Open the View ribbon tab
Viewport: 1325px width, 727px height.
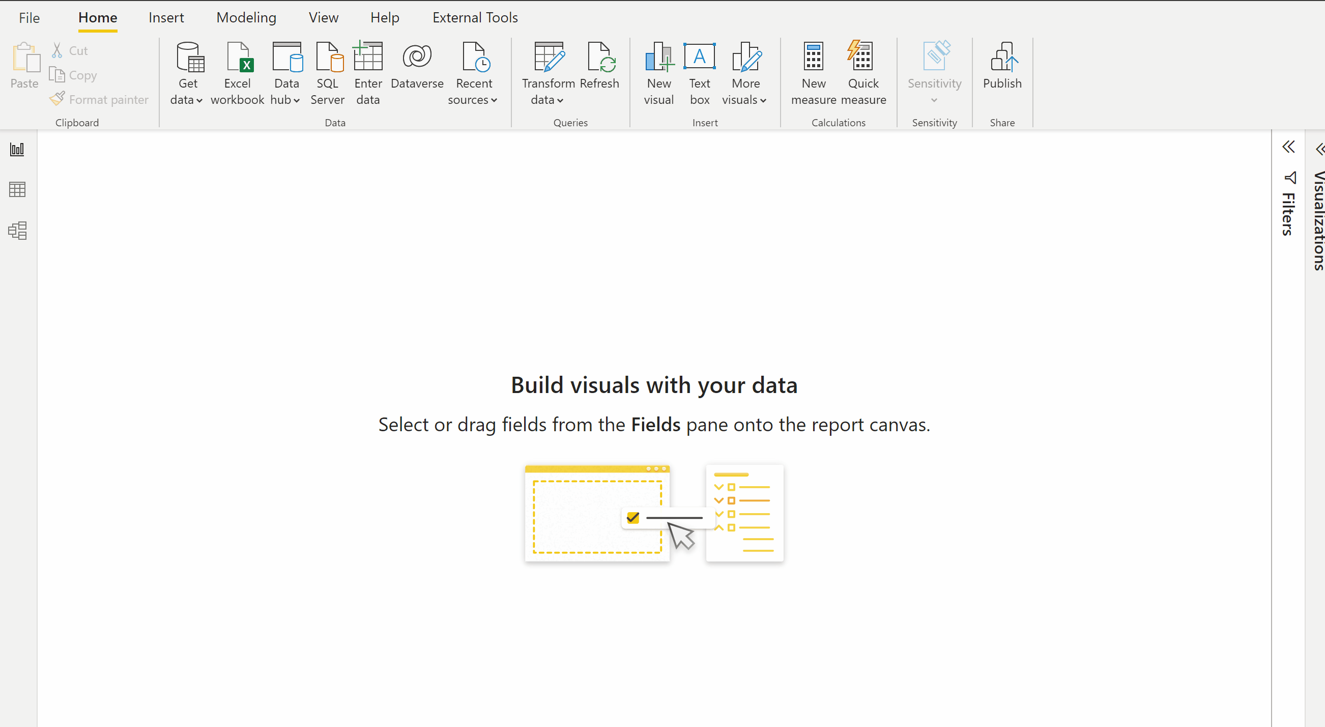324,18
